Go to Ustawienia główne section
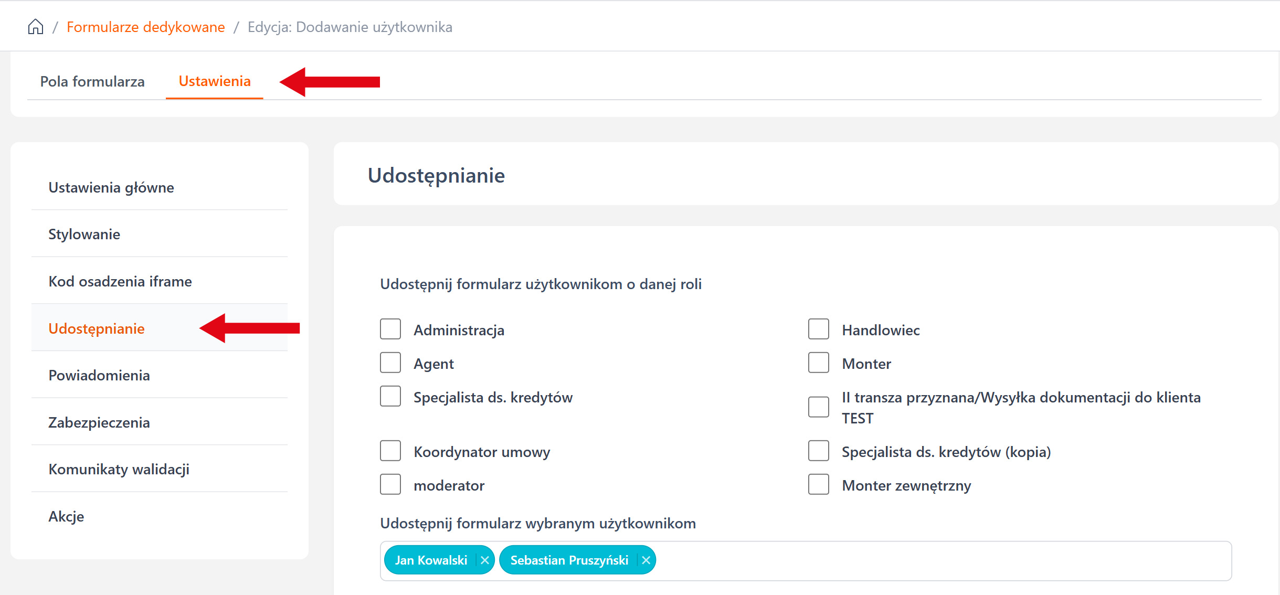 click(x=111, y=187)
